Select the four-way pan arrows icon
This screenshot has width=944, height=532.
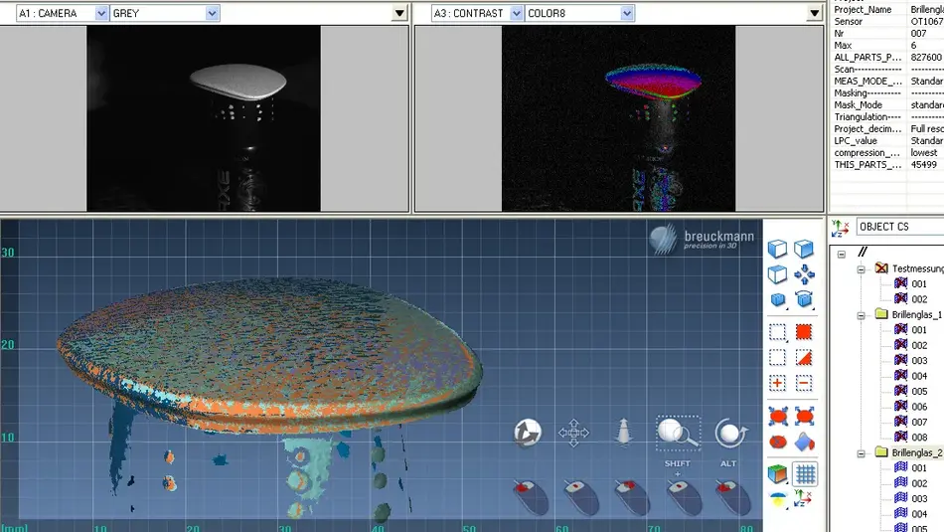point(573,434)
